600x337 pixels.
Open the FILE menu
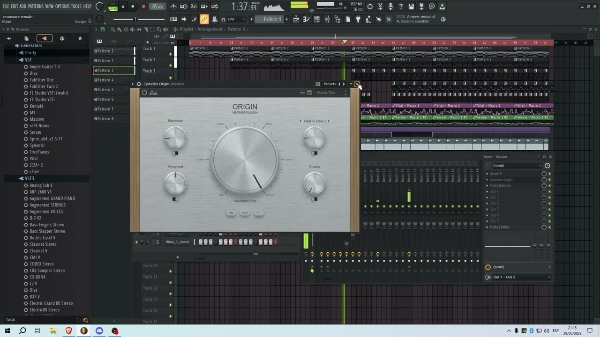[6, 7]
